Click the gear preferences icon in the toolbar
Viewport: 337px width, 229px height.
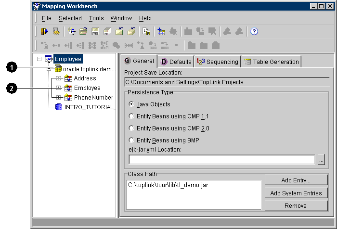tap(56, 32)
